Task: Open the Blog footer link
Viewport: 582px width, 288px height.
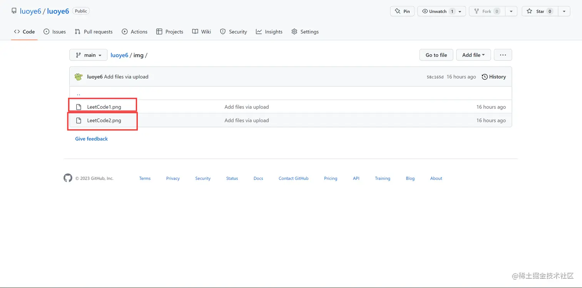Action: coord(410,178)
